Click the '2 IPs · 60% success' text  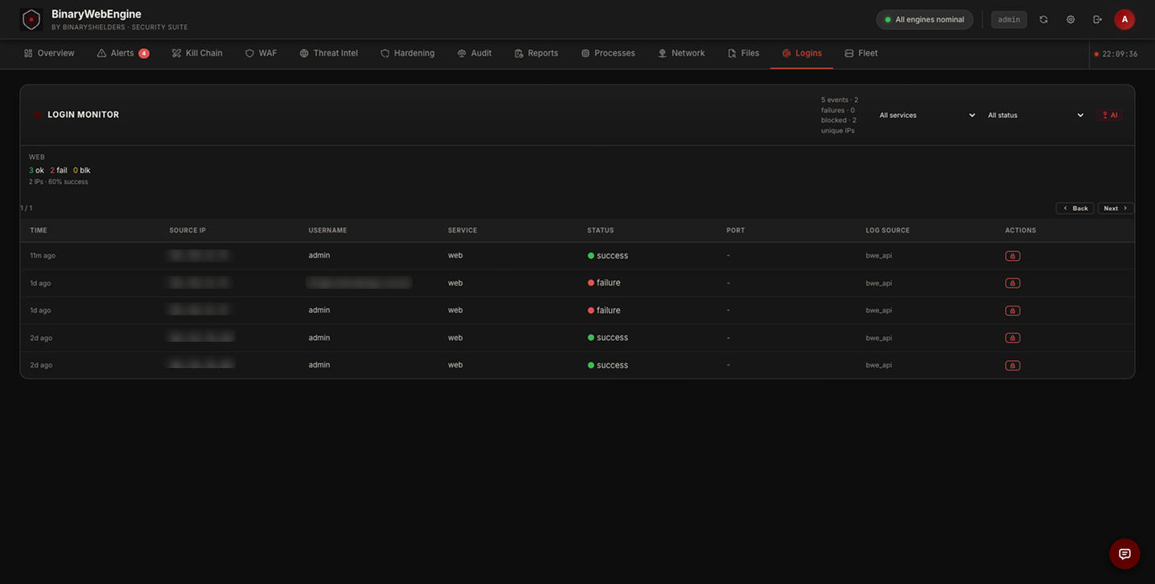click(x=59, y=182)
